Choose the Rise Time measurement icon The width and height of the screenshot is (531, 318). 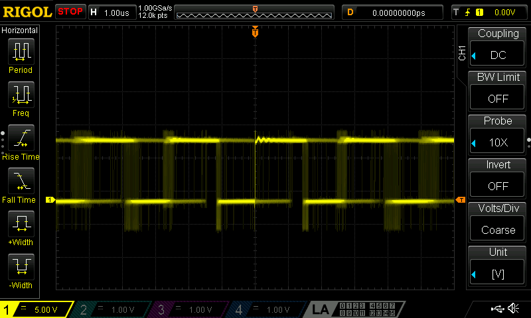pyautogui.click(x=21, y=138)
